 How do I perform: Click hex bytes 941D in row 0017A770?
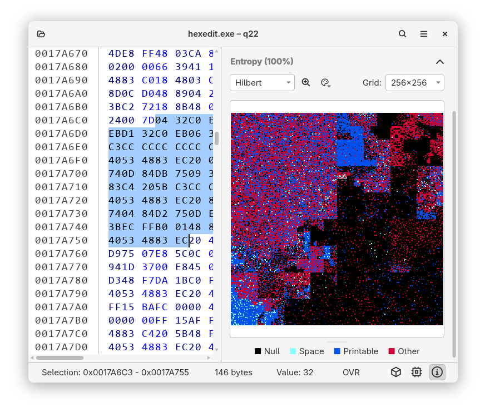click(121, 267)
